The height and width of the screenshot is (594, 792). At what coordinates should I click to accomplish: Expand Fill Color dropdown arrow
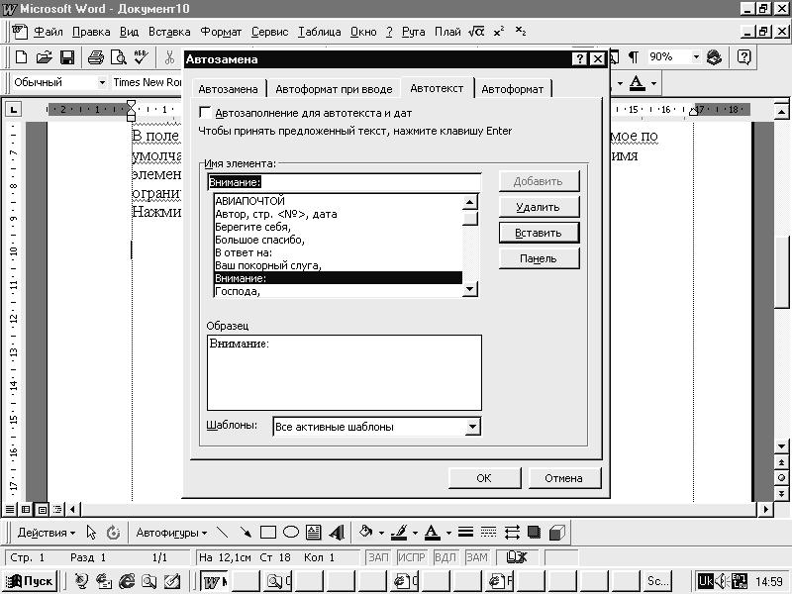point(381,533)
